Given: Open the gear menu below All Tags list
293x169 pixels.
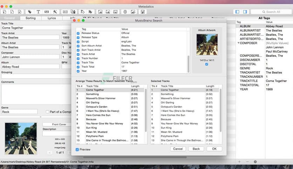Looking at the screenshot, I should click(255, 162).
